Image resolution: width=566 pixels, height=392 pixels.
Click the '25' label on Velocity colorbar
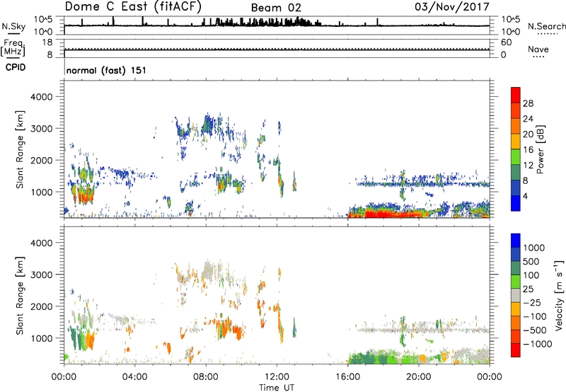(x=529, y=289)
